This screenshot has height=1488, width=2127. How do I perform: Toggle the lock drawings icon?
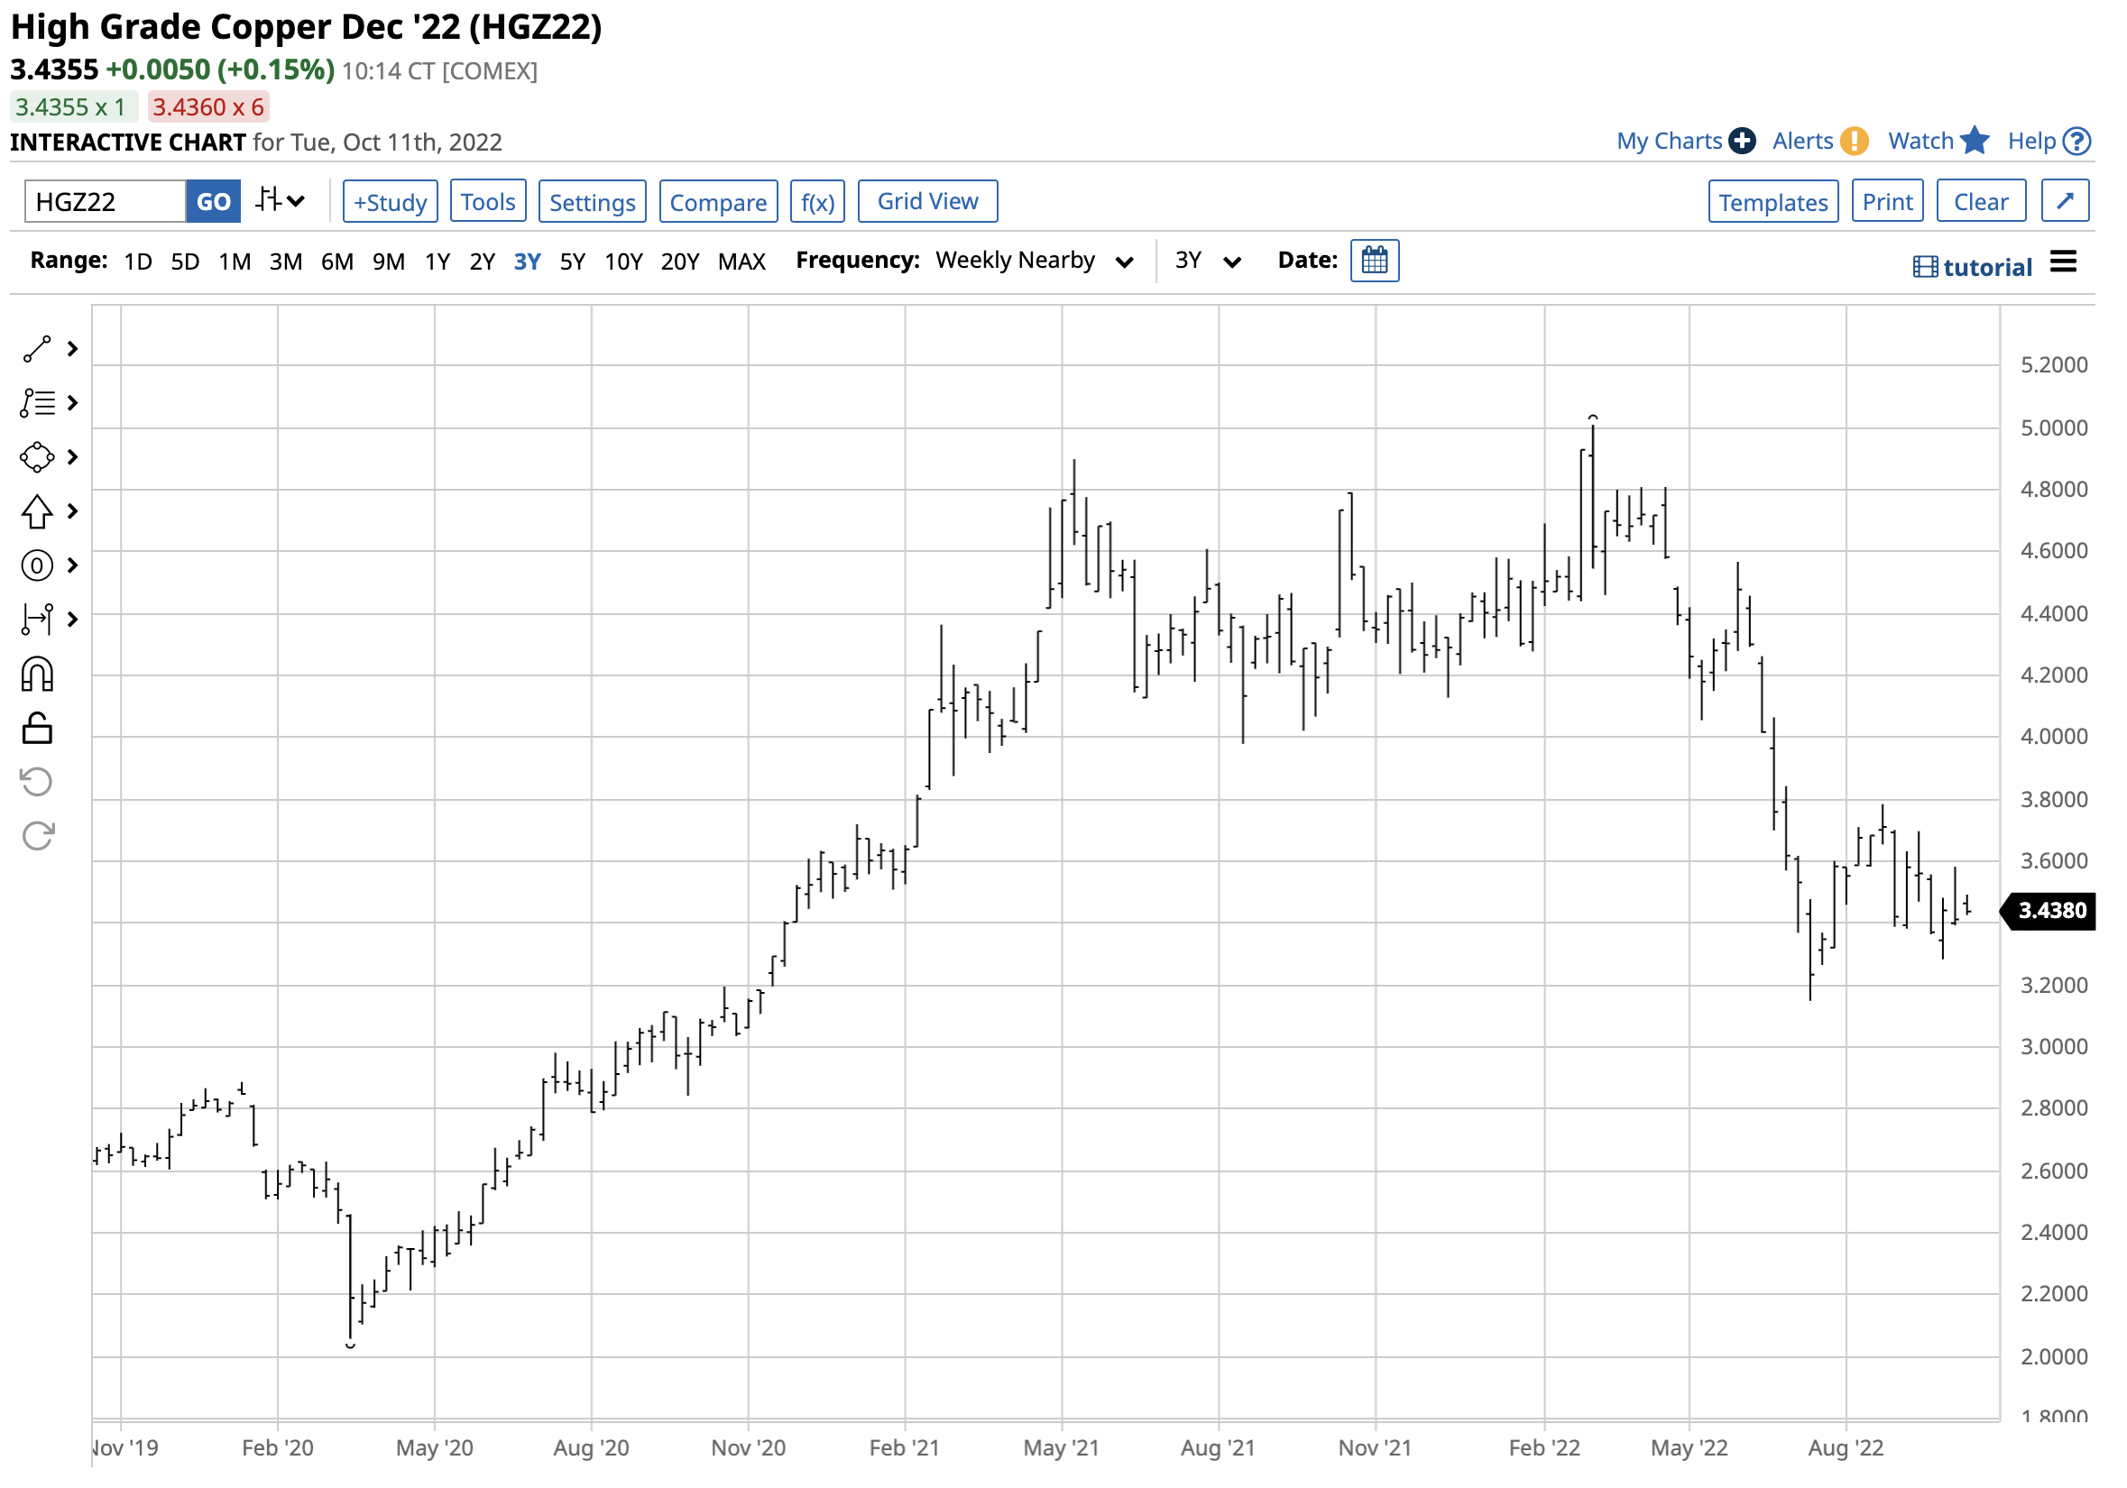pos(37,729)
